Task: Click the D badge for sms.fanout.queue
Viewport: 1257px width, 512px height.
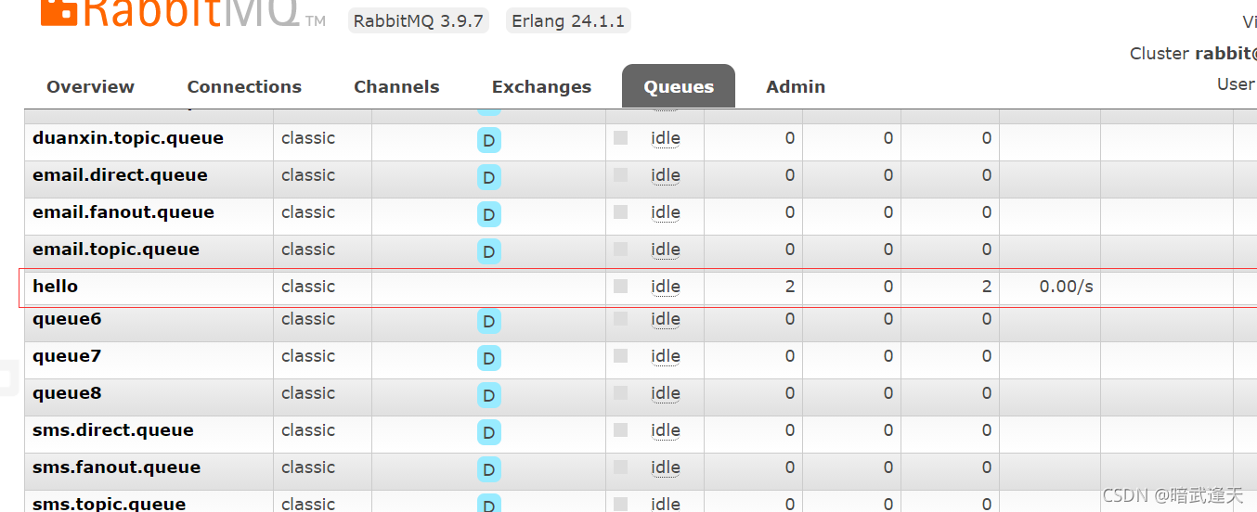Action: point(489,470)
